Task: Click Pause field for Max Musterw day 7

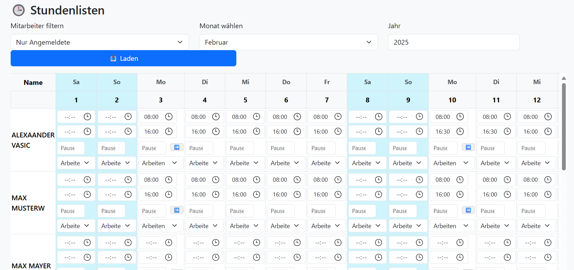Action: tap(321, 211)
